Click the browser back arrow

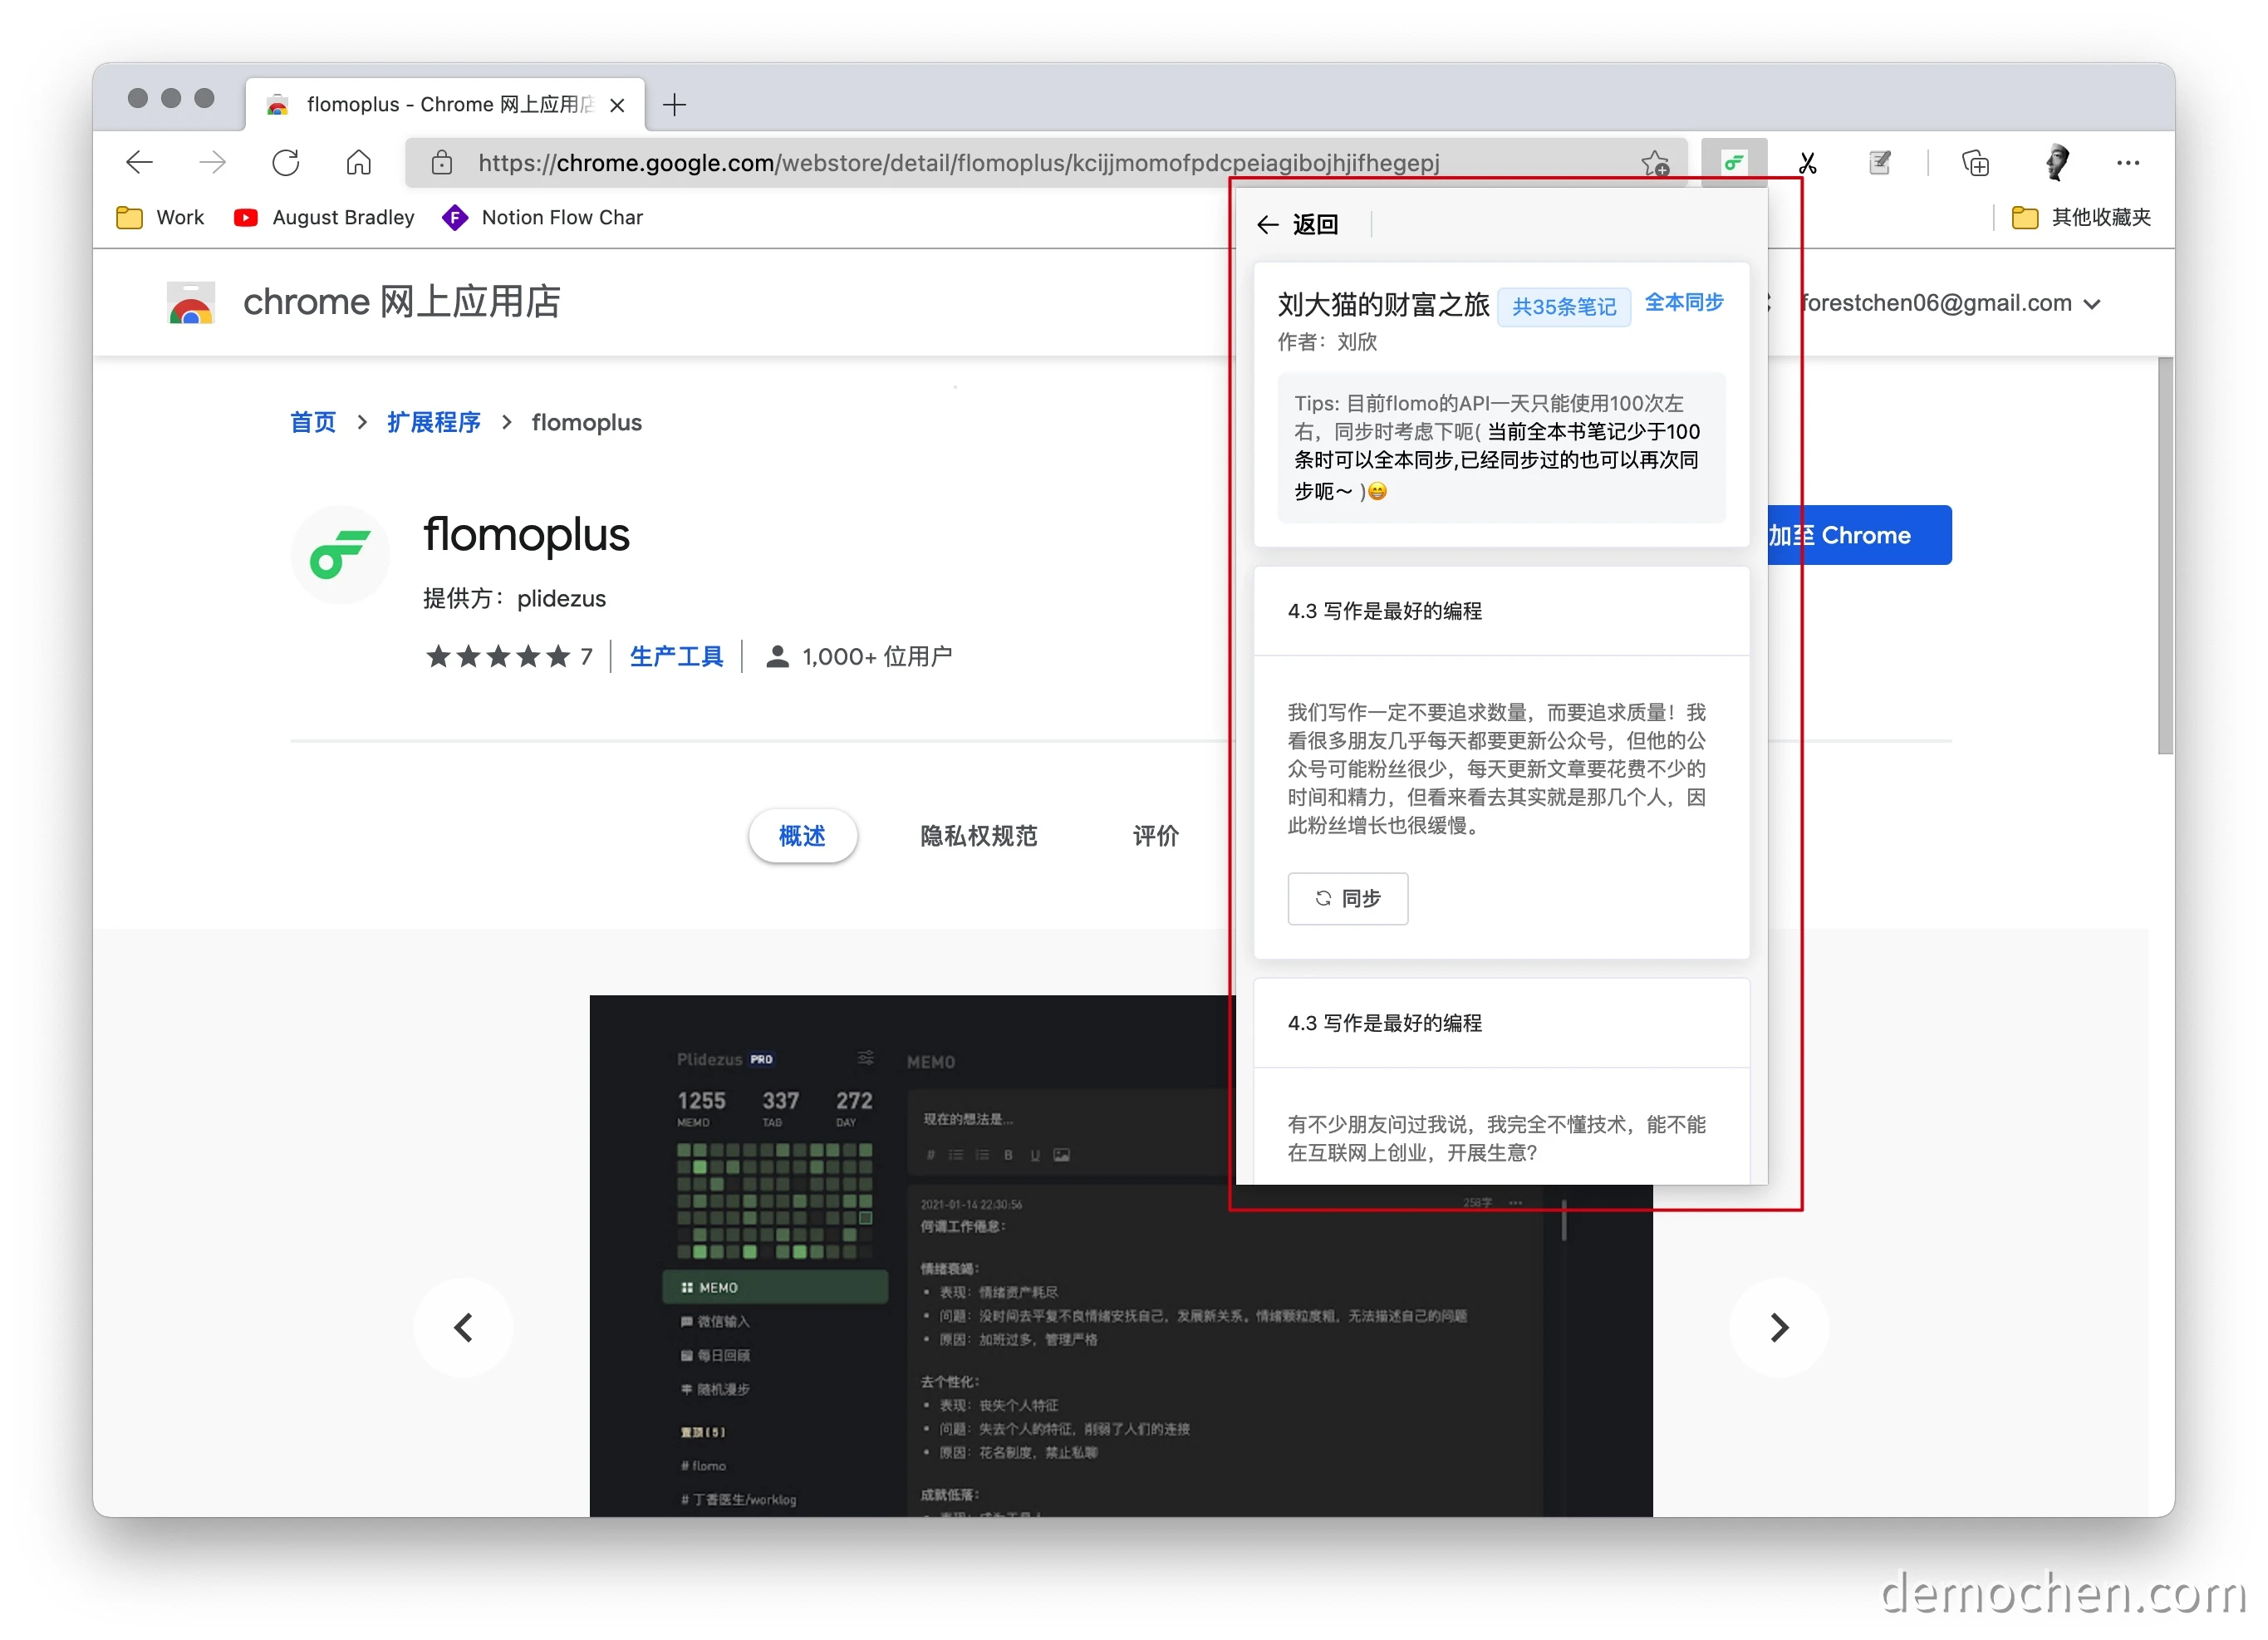(x=140, y=162)
